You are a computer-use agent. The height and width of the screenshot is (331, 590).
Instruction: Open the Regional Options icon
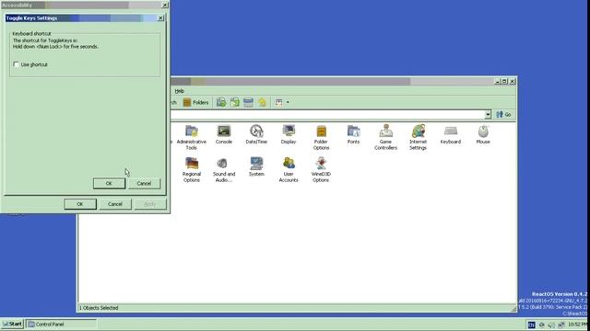coord(192,169)
